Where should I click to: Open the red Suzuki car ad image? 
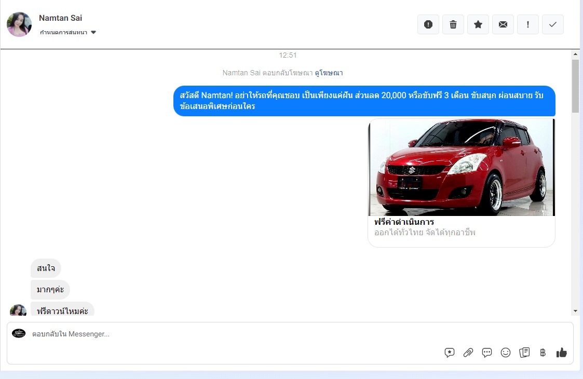click(x=462, y=167)
